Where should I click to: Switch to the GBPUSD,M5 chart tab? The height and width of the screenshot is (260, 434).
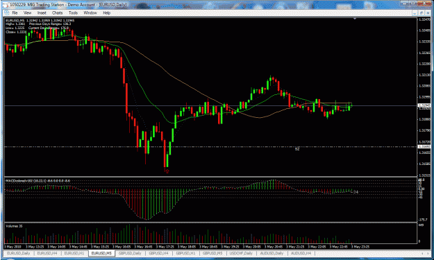click(x=212, y=253)
